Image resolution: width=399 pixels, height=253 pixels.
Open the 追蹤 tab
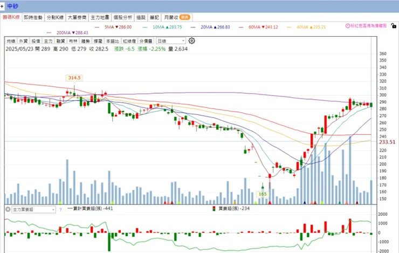(x=141, y=17)
